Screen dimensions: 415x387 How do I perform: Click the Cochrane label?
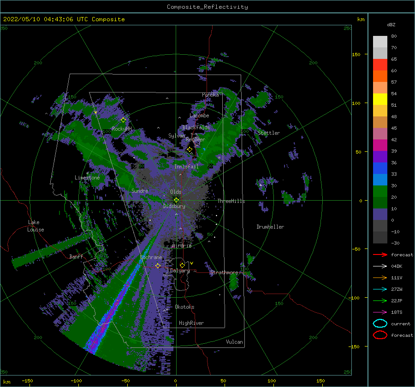point(151,257)
